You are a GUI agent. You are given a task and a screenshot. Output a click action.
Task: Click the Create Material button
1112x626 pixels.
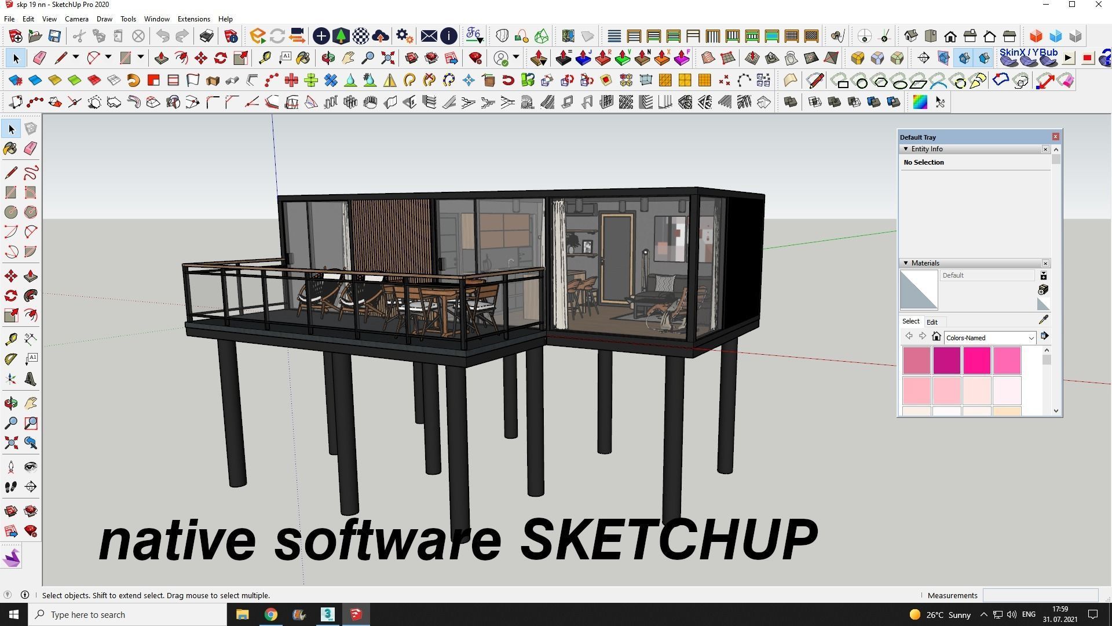click(x=1043, y=289)
